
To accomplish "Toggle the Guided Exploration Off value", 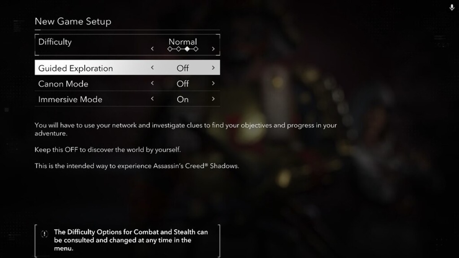I will (x=182, y=68).
